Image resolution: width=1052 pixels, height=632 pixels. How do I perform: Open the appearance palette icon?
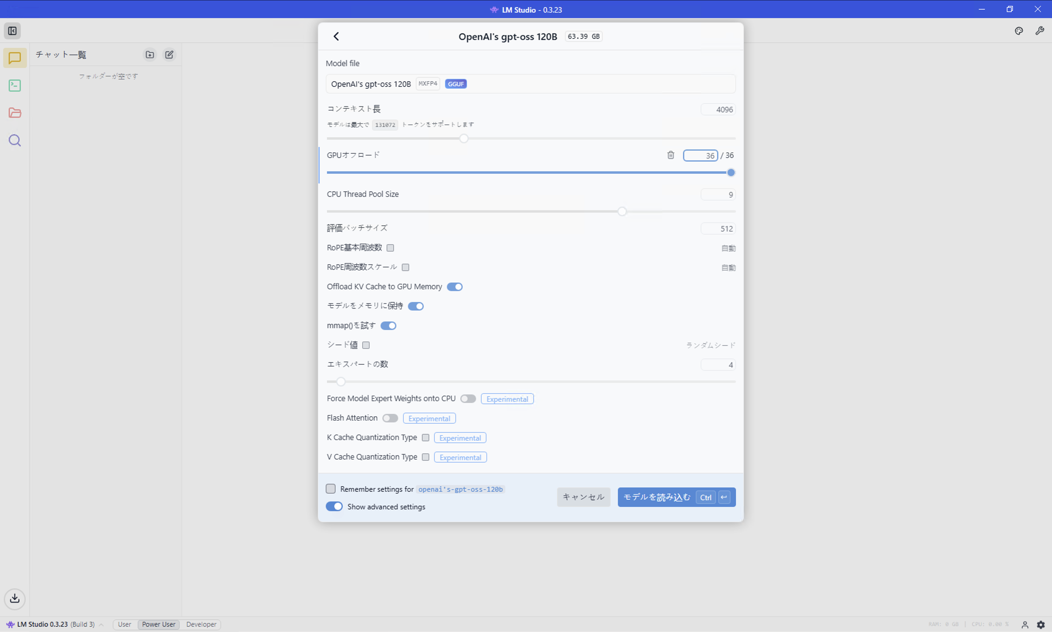(1019, 31)
